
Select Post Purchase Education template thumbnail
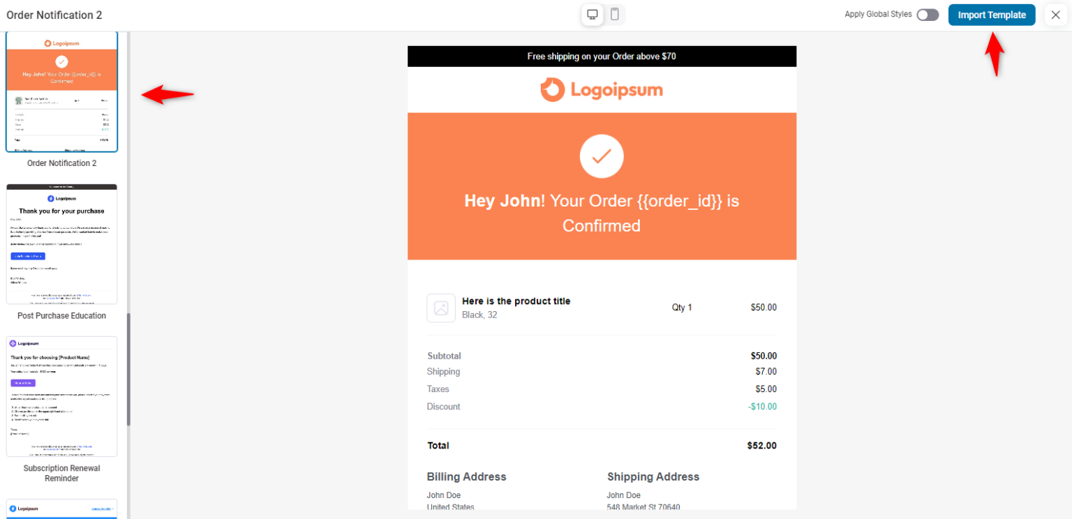click(61, 243)
